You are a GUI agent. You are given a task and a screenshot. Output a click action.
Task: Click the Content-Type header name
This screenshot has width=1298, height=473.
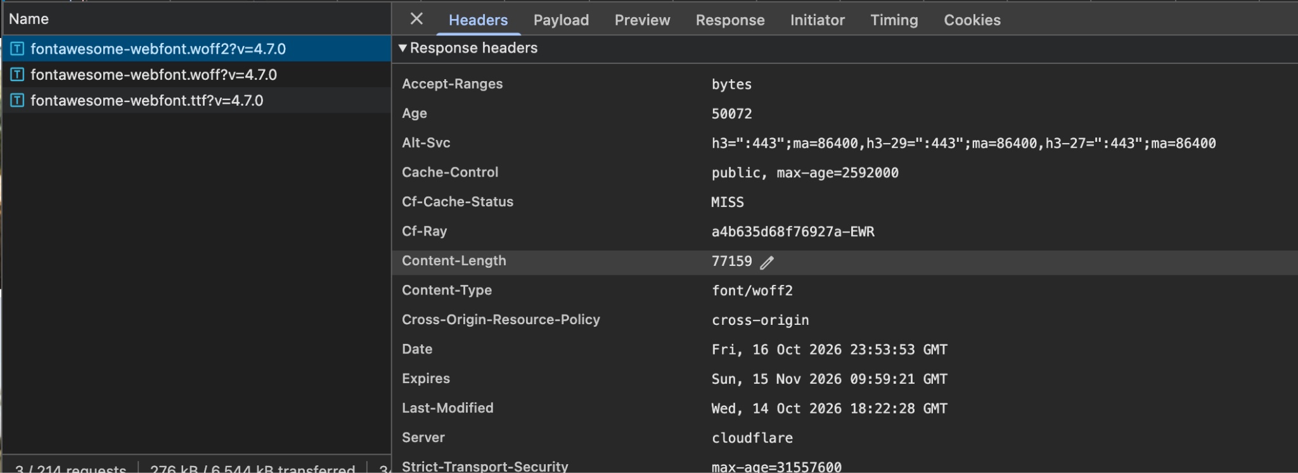point(447,290)
